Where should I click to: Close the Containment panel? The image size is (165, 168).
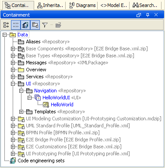(x=156, y=15)
